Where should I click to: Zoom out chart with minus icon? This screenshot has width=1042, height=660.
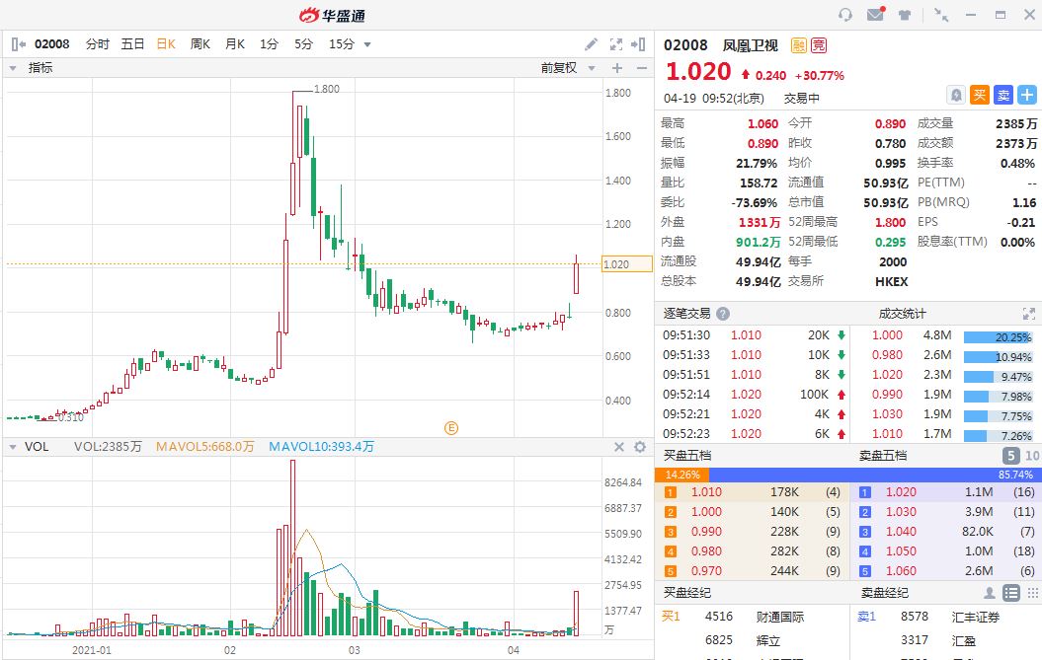pos(641,68)
